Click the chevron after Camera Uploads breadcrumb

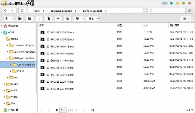pyautogui.click(x=106, y=11)
